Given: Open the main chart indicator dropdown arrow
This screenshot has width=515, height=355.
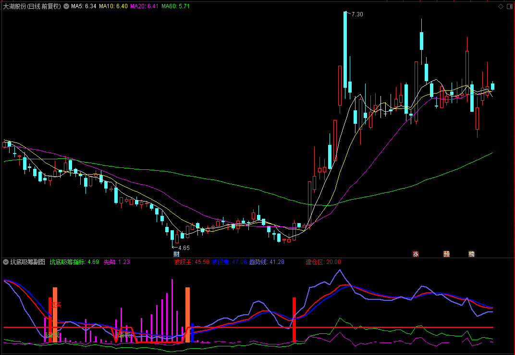Looking at the screenshot, I should (66, 6).
